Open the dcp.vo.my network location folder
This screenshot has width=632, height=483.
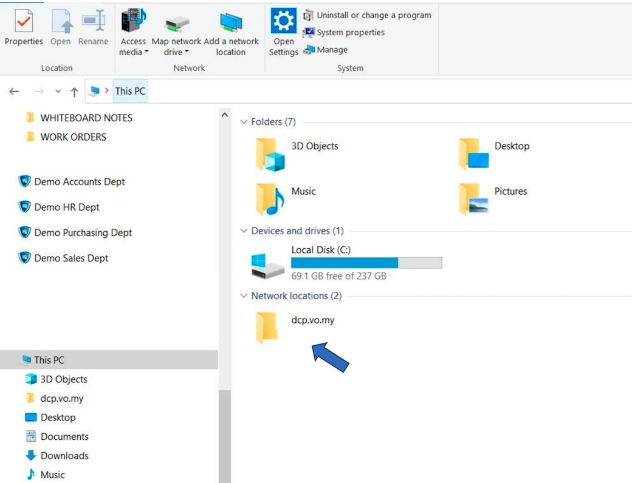(x=268, y=326)
